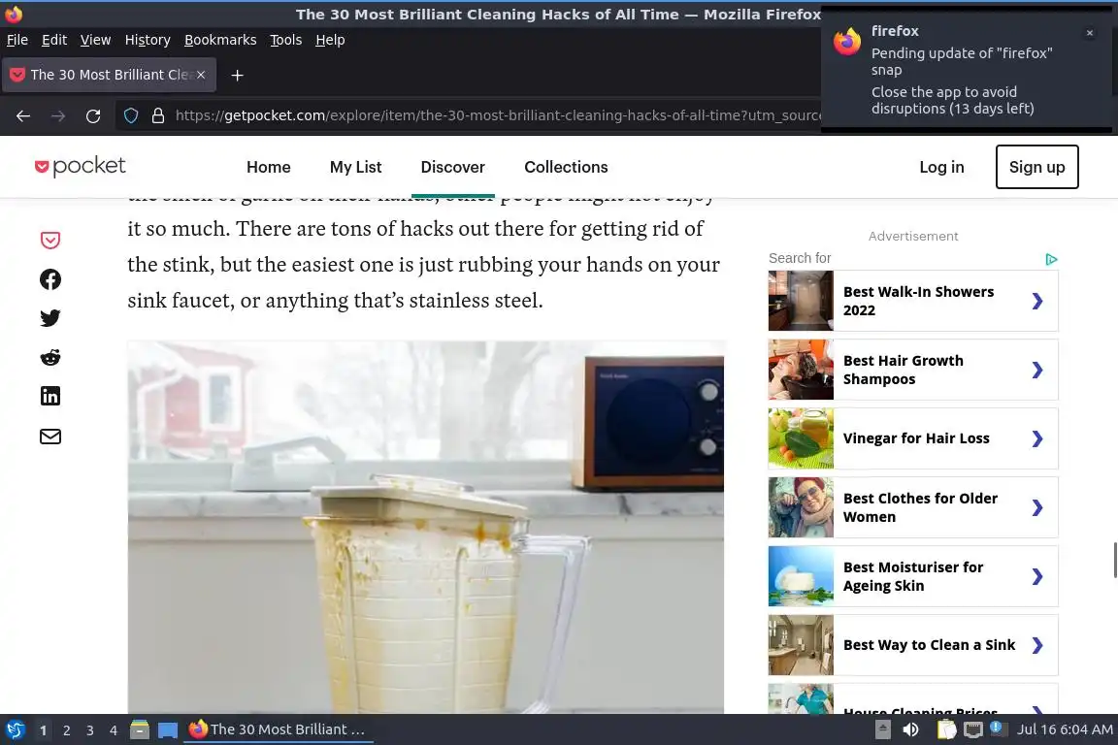Click the clock showing Jul 16 6:04 AM
The height and width of the screenshot is (745, 1118).
pyautogui.click(x=1065, y=729)
